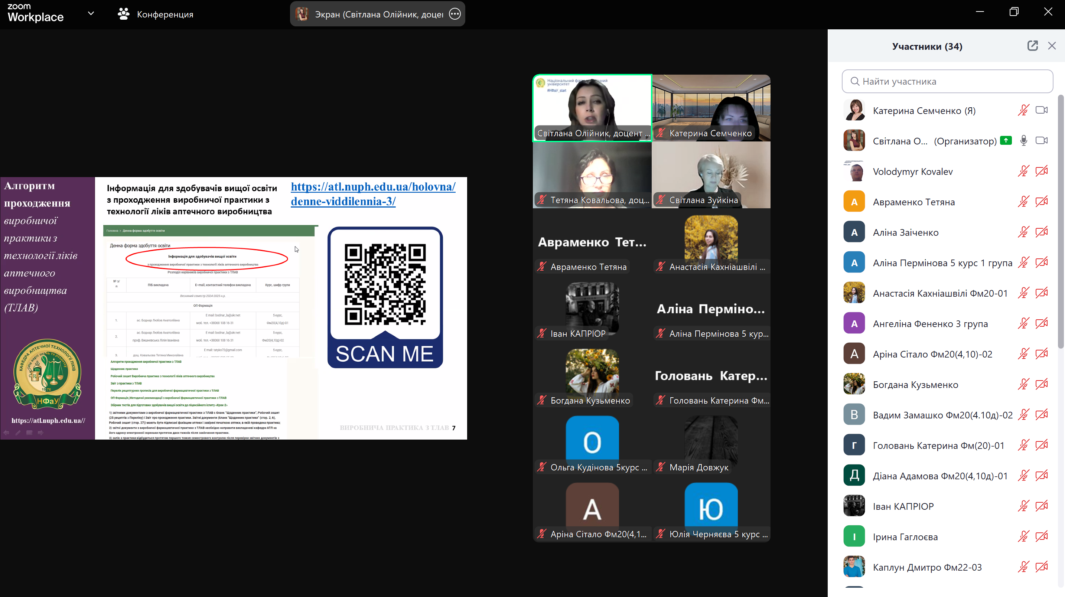Click the green screen share icon beside Світлана О...
1065x597 pixels.
coord(1006,141)
